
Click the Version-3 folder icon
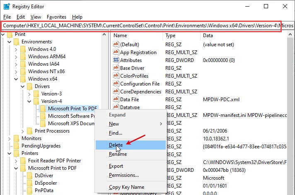36,94
